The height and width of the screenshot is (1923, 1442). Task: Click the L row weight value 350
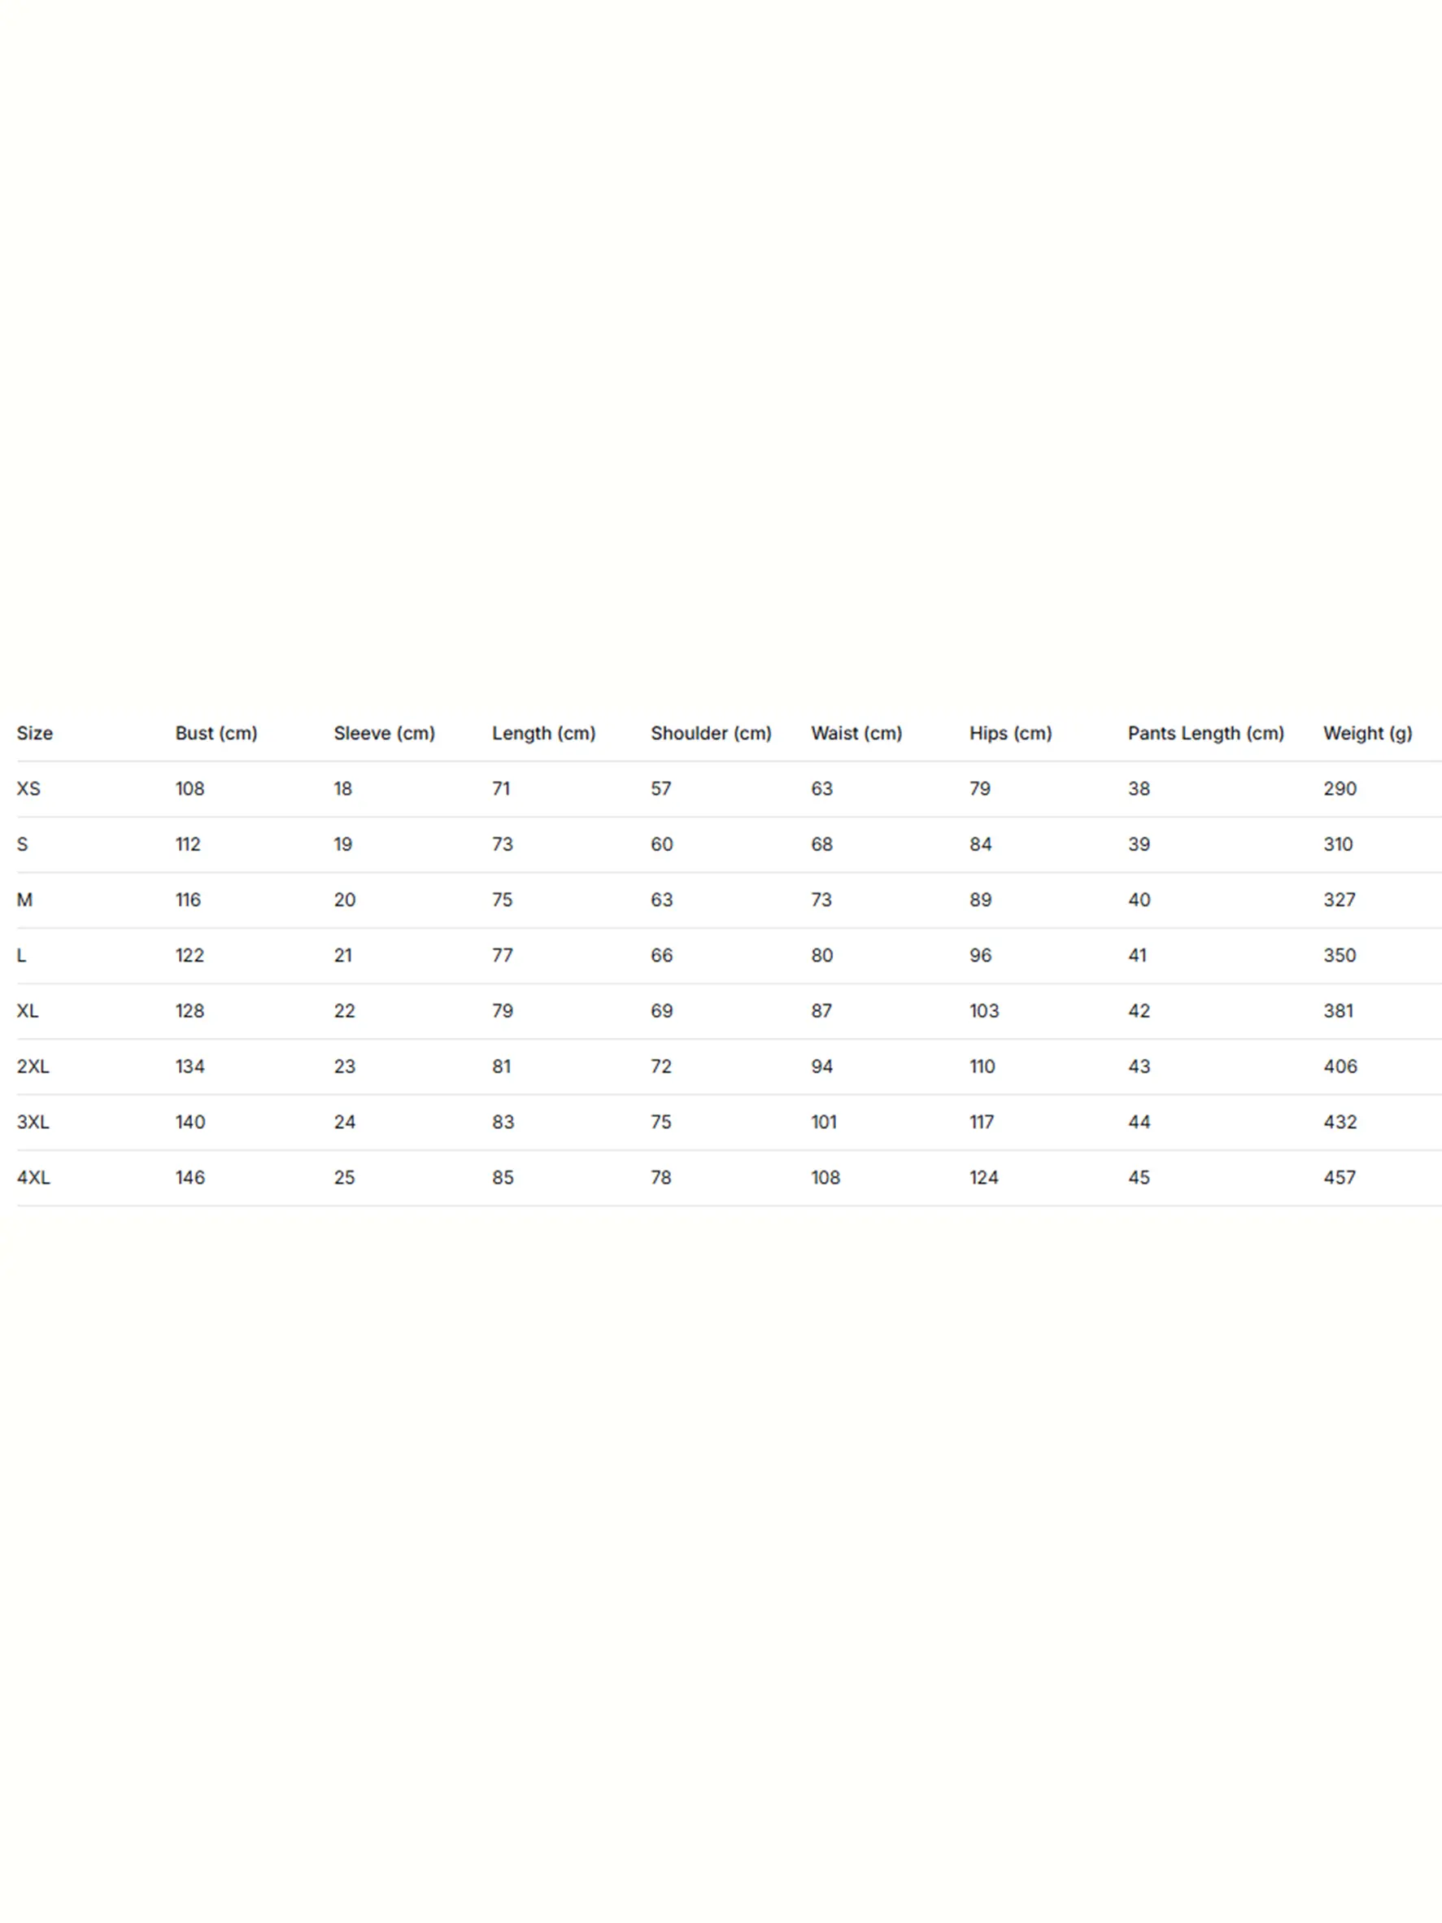(x=1339, y=956)
